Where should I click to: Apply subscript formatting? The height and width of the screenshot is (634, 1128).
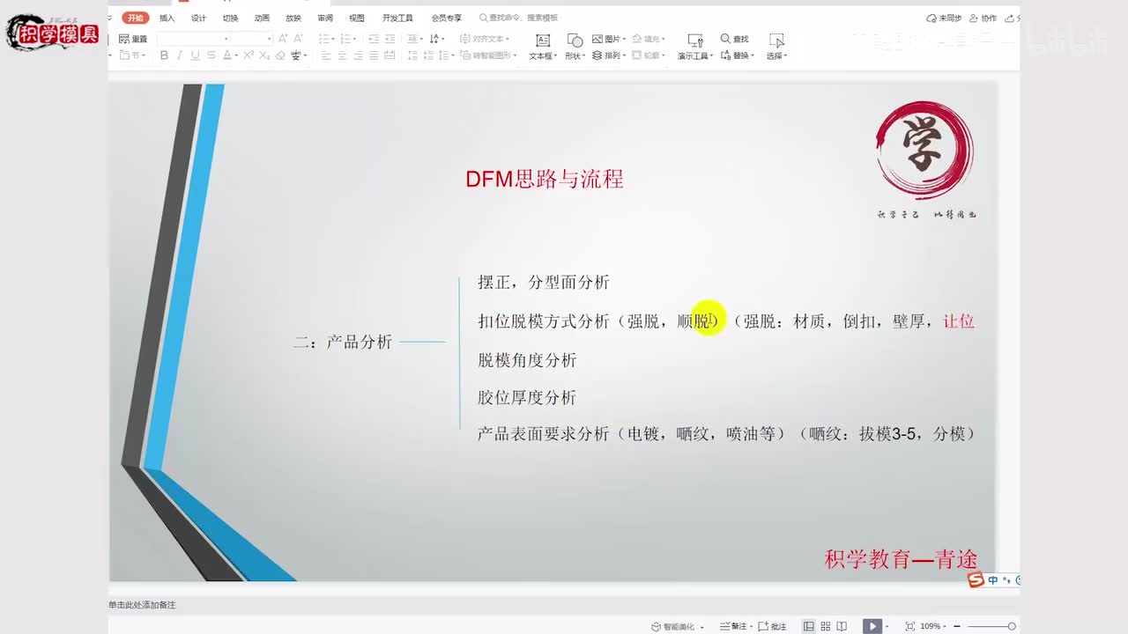[x=264, y=55]
